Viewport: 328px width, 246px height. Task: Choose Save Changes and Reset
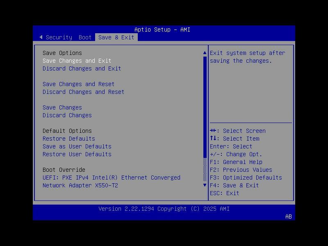pyautogui.click(x=78, y=84)
